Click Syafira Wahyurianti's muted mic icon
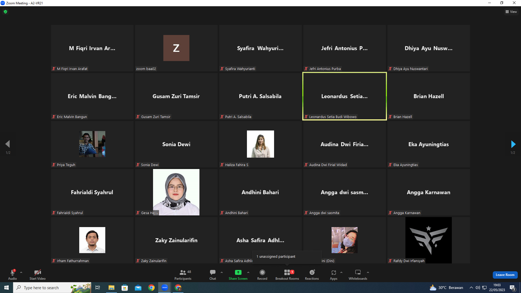 point(222,69)
